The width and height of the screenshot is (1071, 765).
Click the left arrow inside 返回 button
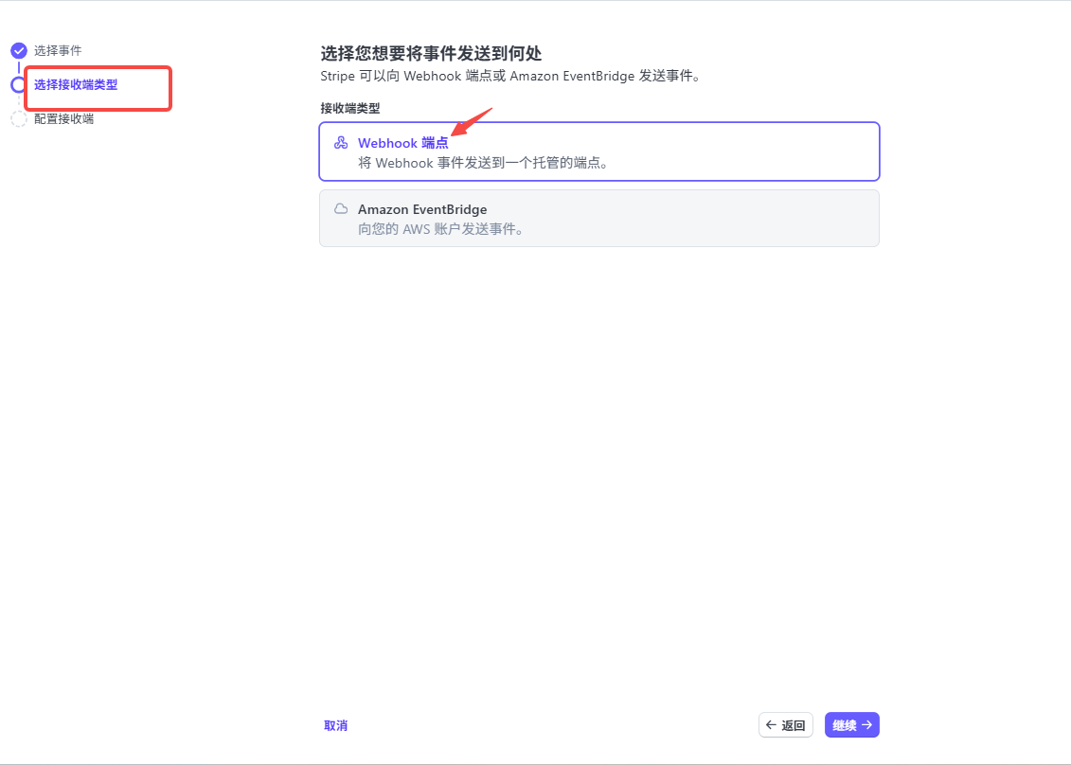[773, 724]
